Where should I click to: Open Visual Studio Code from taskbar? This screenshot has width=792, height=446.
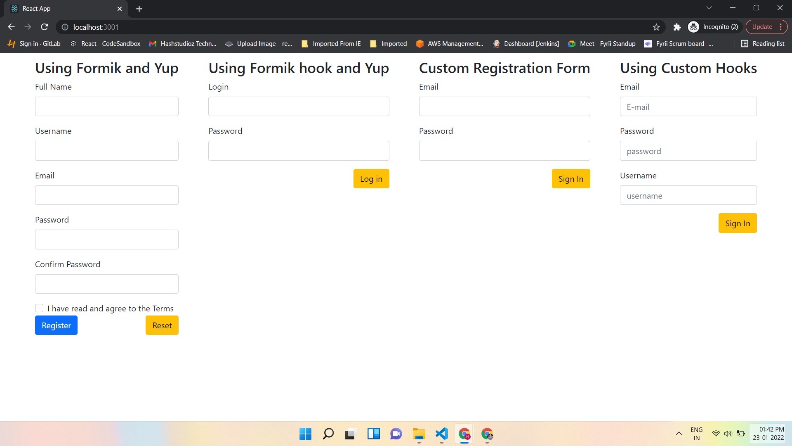441,434
